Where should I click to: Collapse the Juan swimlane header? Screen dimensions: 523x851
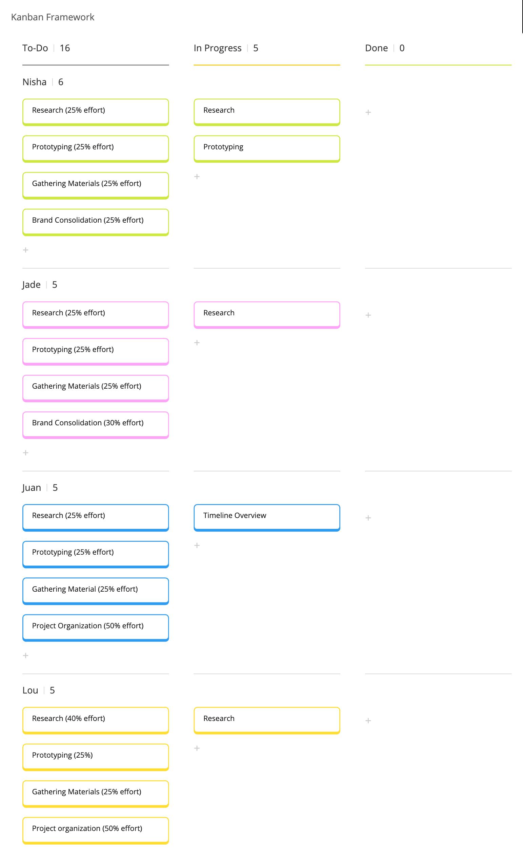(x=32, y=488)
